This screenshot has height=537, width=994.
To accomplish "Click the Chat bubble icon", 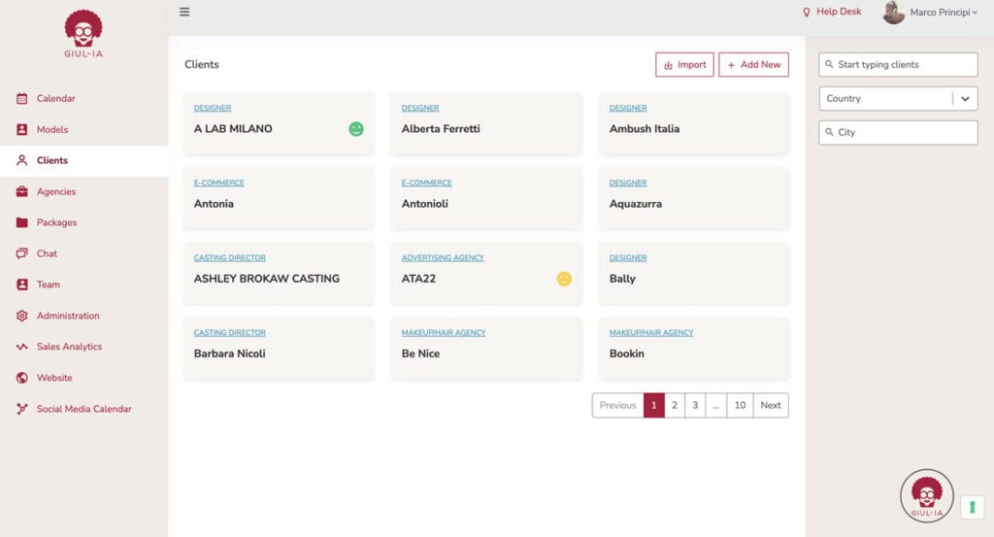I will tap(22, 253).
